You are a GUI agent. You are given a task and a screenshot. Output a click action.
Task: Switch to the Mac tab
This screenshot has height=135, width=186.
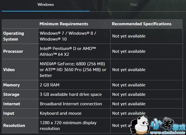click(134, 5)
